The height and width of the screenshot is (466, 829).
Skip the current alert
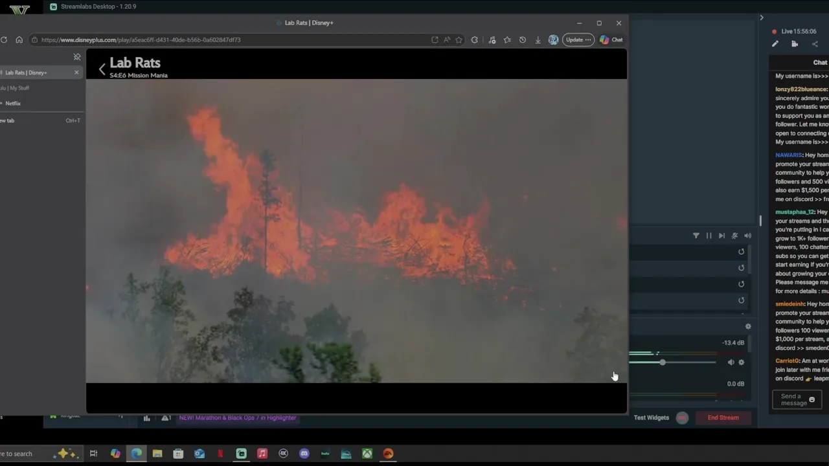pos(721,236)
